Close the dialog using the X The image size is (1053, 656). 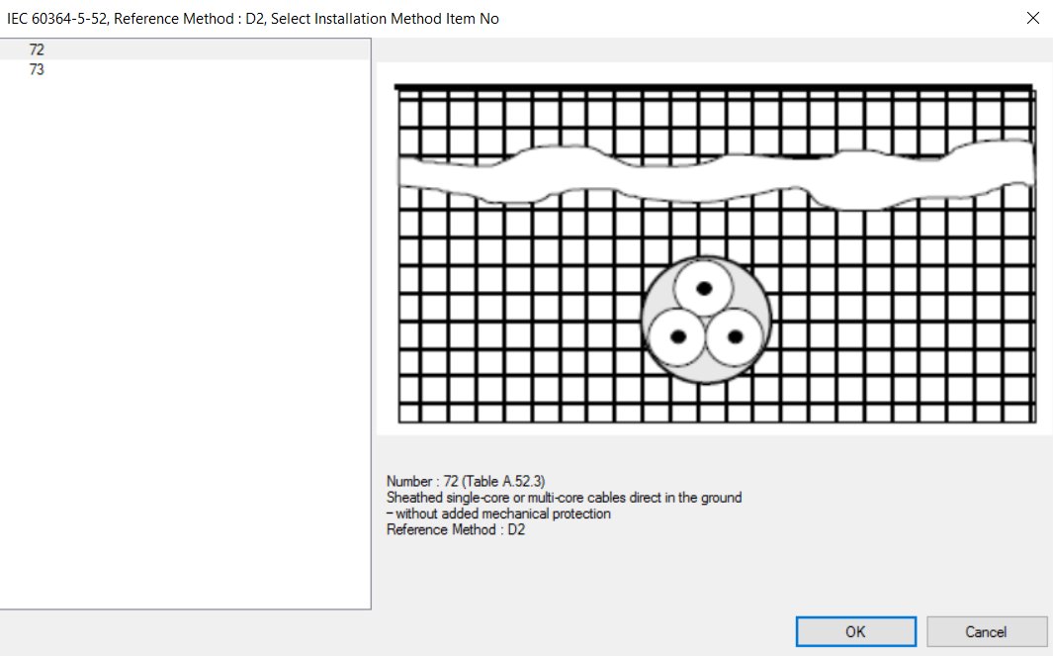click(x=1032, y=17)
